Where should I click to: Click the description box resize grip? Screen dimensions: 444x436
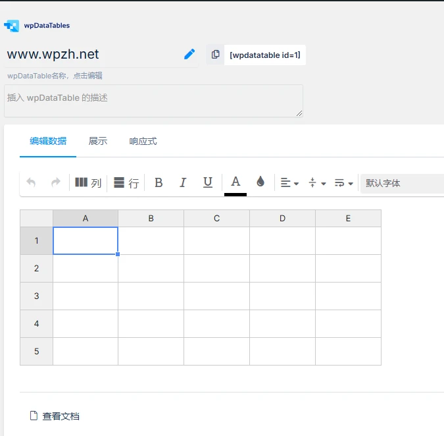click(299, 113)
